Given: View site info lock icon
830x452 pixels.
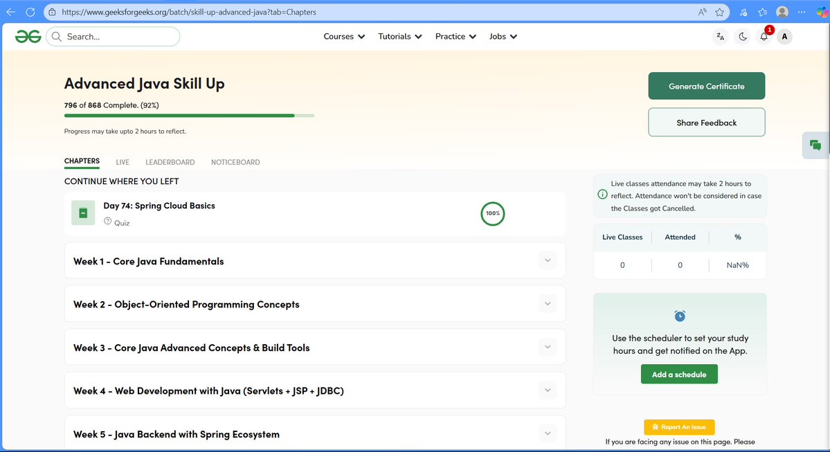Looking at the screenshot, I should pyautogui.click(x=52, y=12).
